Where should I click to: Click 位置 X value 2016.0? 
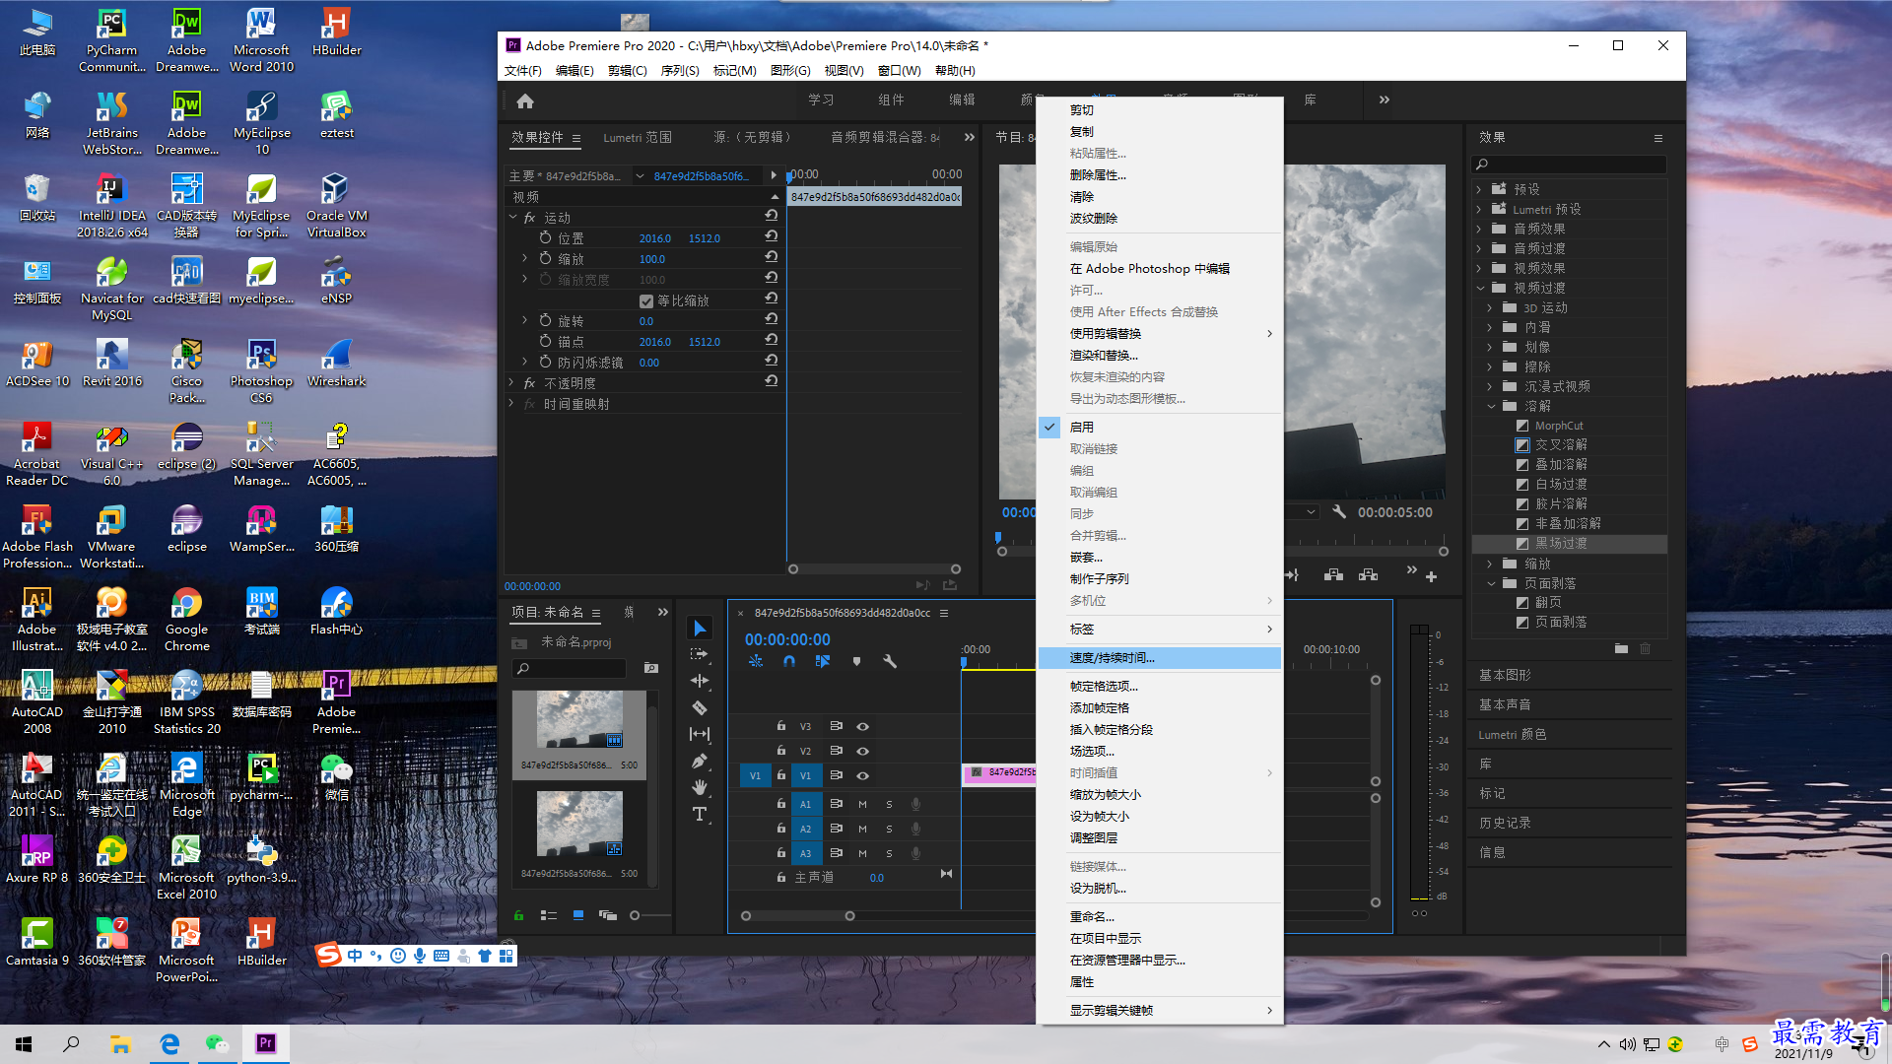point(654,238)
